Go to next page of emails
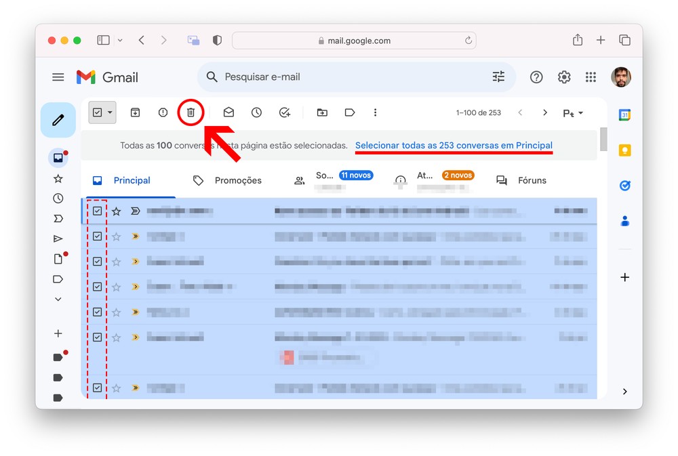Screen dimensions: 678x456 pos(544,112)
